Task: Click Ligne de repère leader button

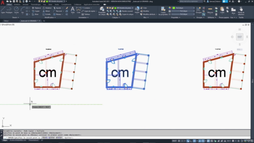Action: tap(89, 11)
